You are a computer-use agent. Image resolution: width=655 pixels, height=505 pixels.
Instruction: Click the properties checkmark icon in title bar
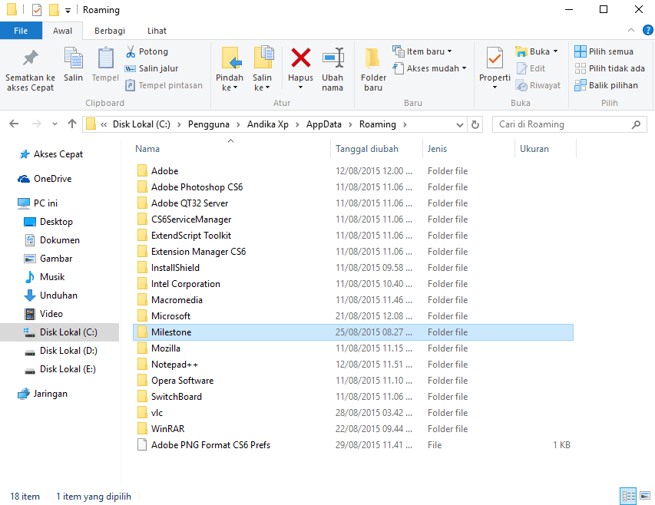pos(37,10)
